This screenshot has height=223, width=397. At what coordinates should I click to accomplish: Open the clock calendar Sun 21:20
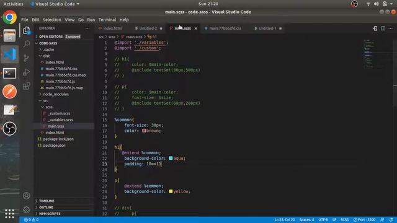(x=208, y=4)
